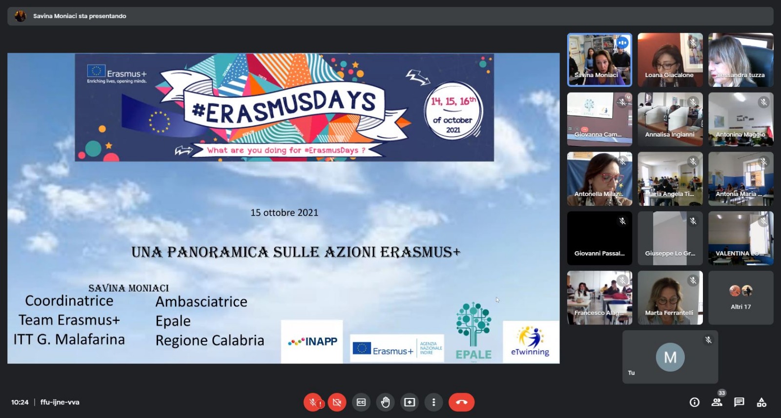Open the chat messages panel

739,402
